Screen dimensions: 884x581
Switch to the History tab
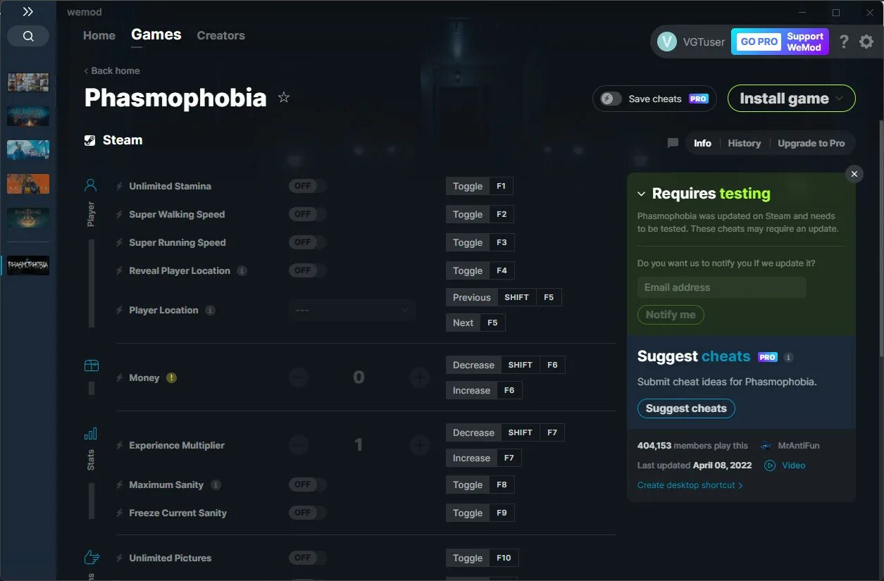click(x=744, y=143)
